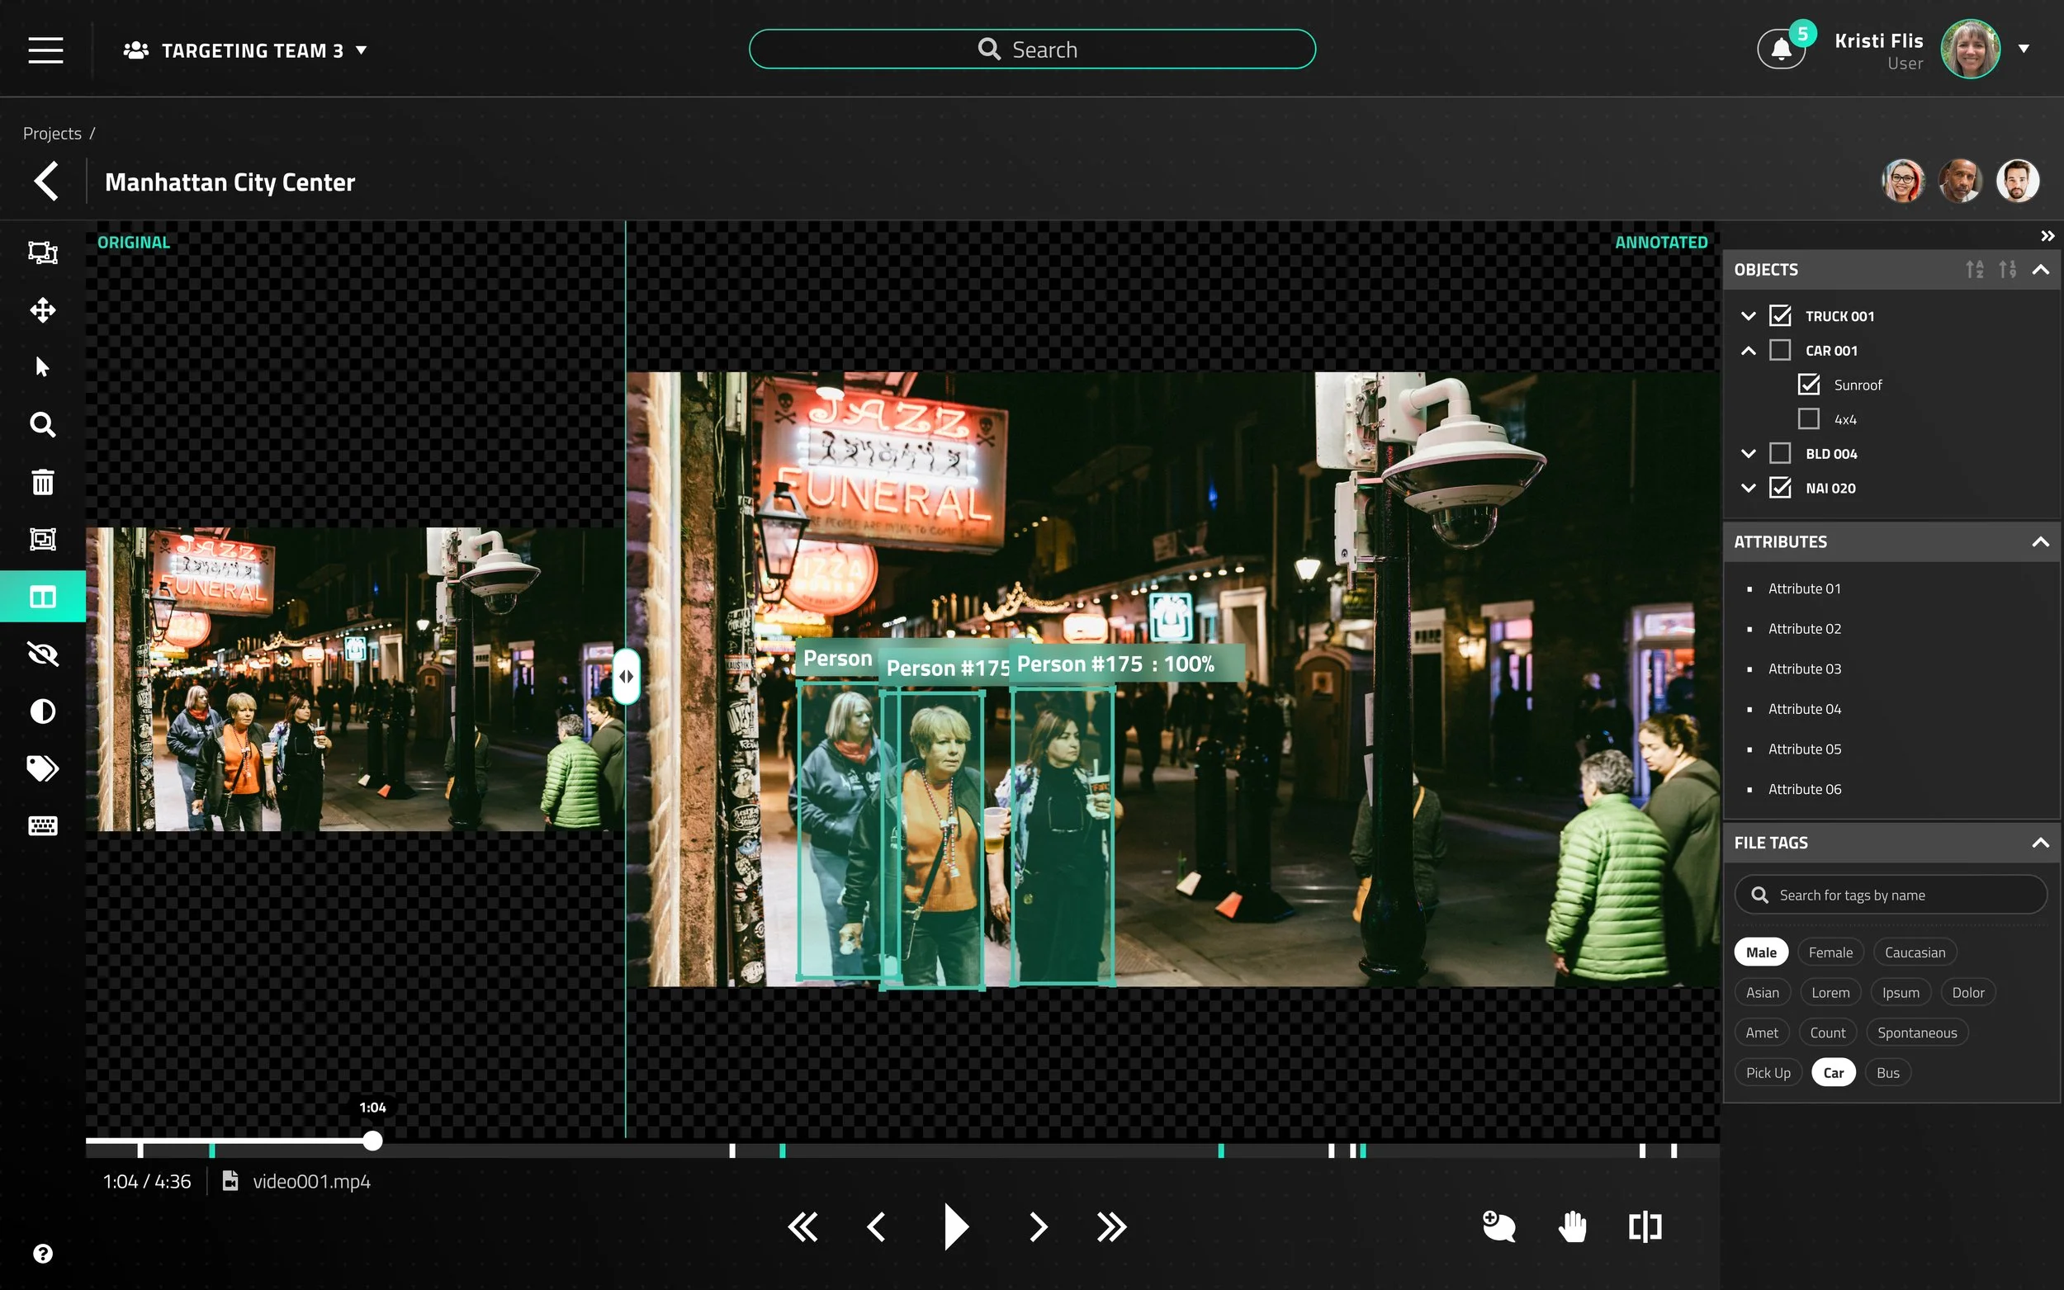
Task: Select Attribute 02 in the list
Action: pos(1805,629)
